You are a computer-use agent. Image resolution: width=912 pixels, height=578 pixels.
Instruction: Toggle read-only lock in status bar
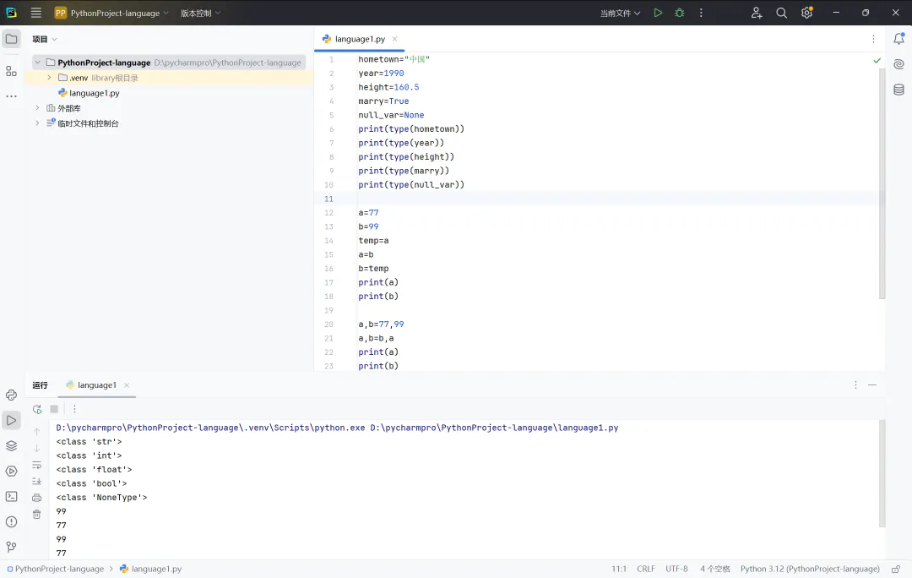click(x=896, y=569)
